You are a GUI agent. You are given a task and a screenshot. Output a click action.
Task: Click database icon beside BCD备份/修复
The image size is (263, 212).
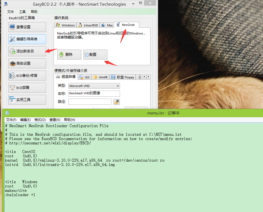pyautogui.click(x=12, y=75)
